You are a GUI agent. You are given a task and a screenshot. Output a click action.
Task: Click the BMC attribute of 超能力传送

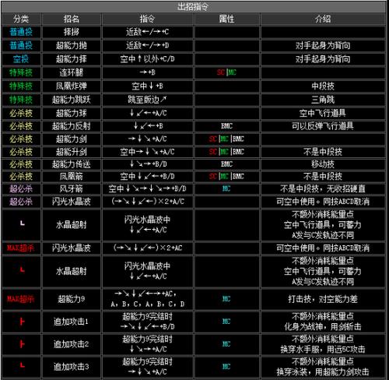coord(226,164)
